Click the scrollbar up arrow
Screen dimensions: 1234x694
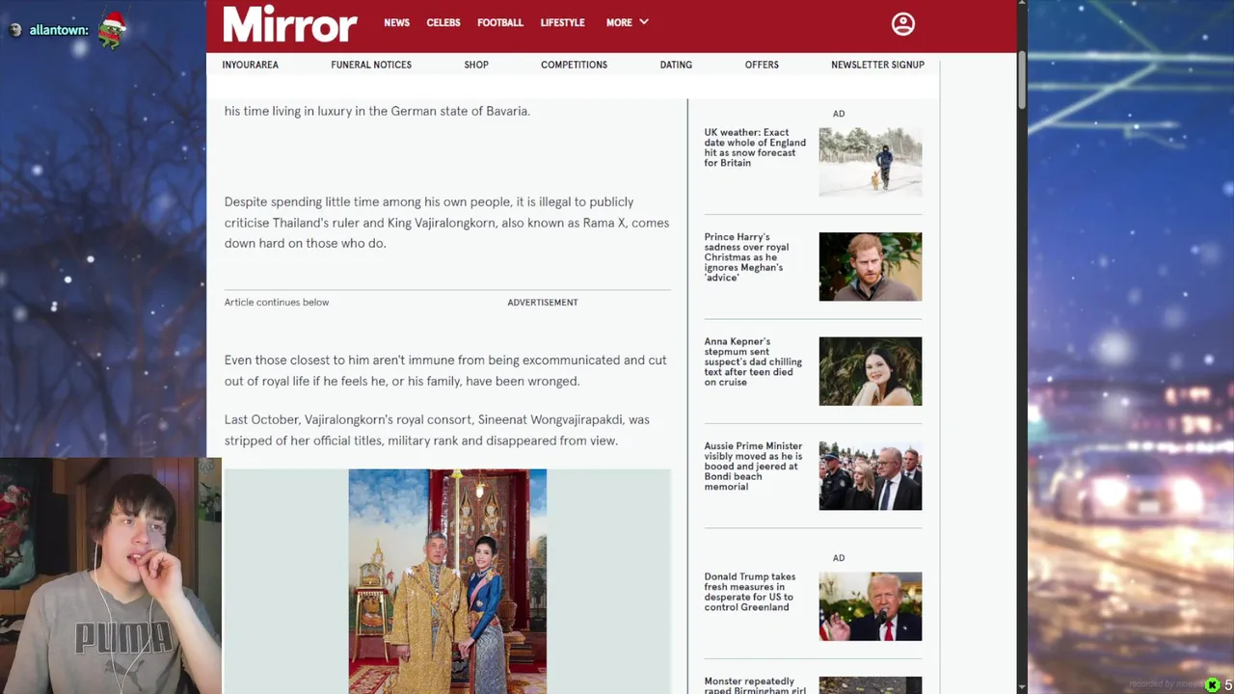pos(1022,6)
